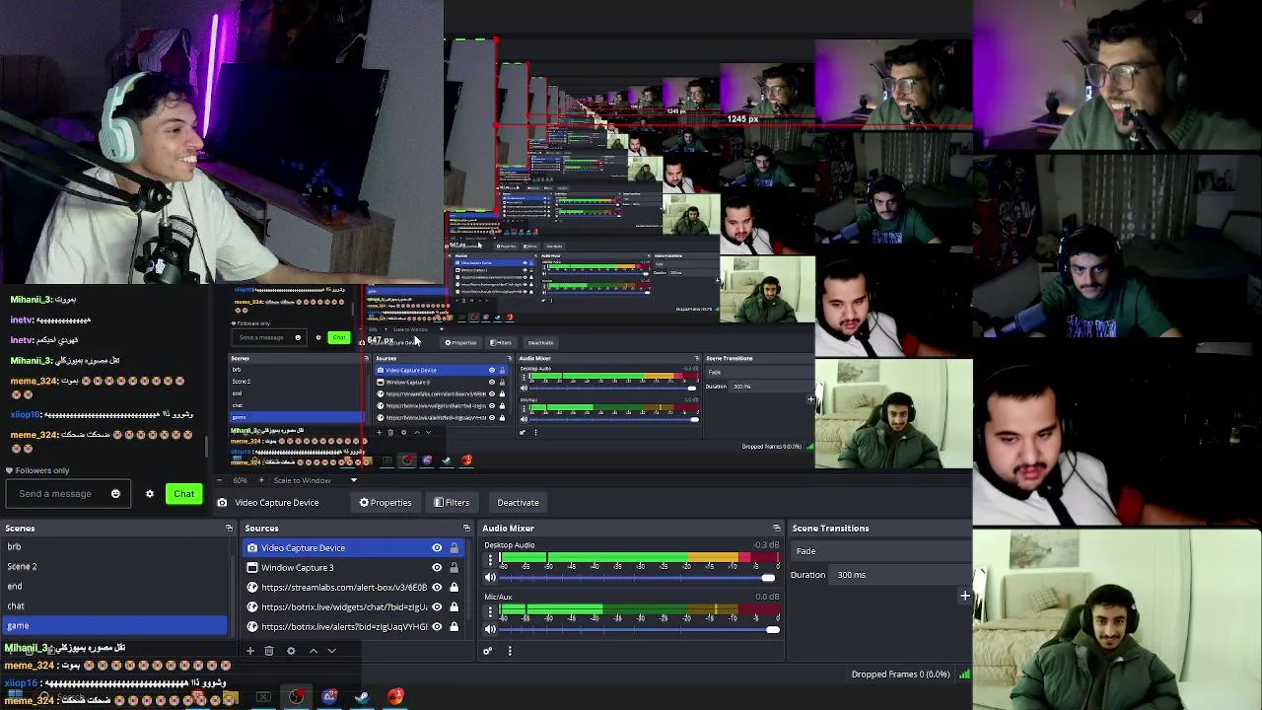The image size is (1262, 710).
Task: Open the Fade transition dropdown
Action: (x=882, y=551)
